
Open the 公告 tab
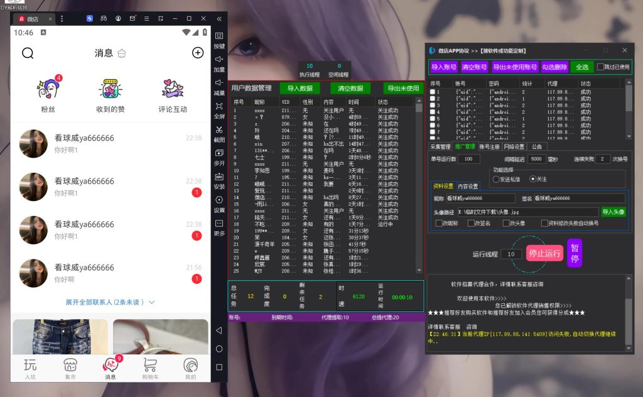point(537,146)
